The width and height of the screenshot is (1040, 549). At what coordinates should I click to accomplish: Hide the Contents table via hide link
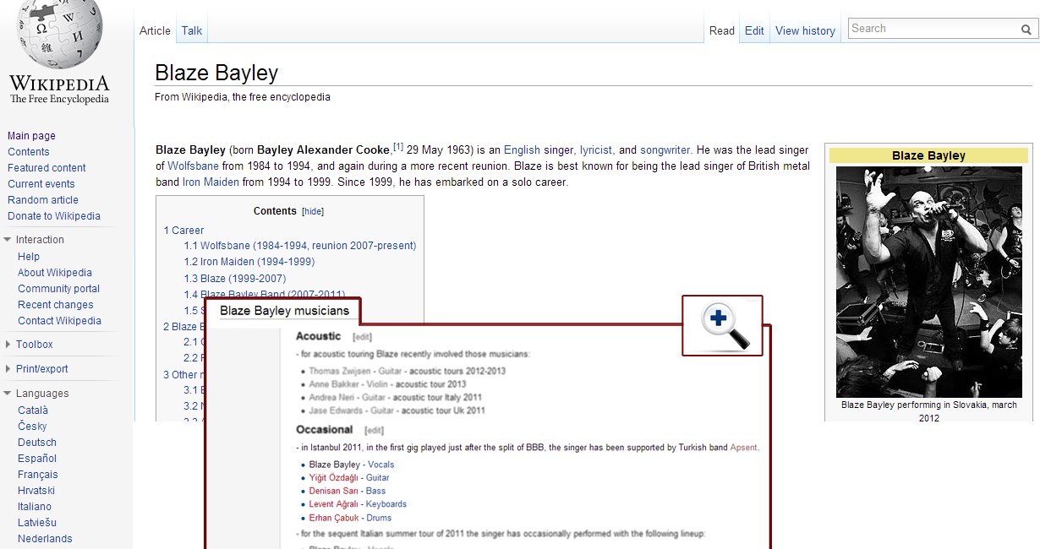[313, 212]
